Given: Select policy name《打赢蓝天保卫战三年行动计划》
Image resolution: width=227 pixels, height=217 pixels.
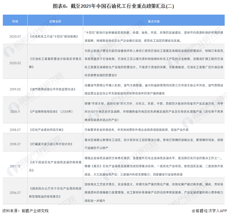Looking at the screenshot, I should tap(51, 144).
